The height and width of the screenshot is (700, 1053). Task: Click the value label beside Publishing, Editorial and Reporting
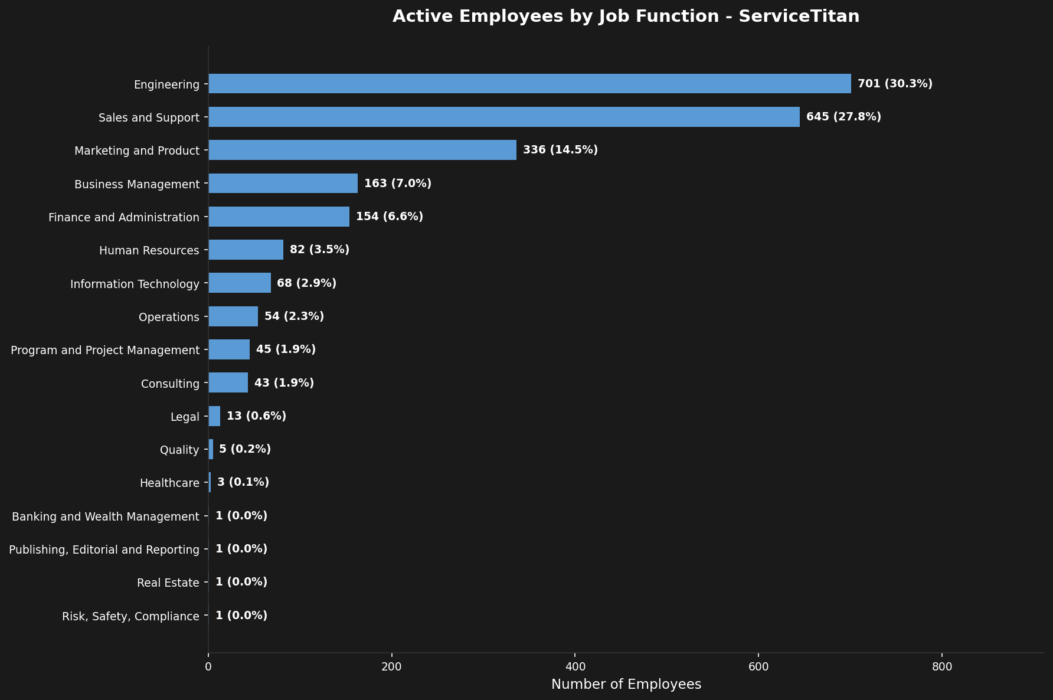tap(241, 549)
